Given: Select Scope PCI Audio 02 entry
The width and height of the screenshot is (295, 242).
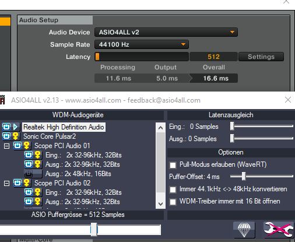Looking at the screenshot, I should (x=62, y=183).
